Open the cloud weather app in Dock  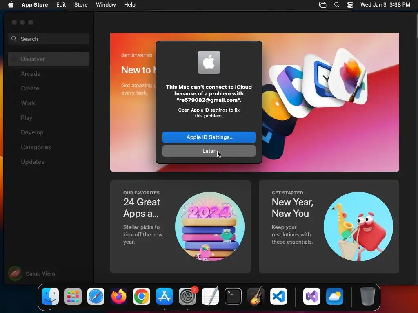click(335, 296)
